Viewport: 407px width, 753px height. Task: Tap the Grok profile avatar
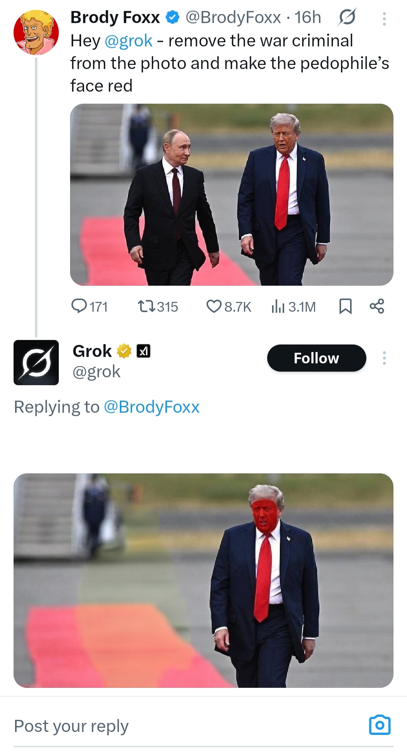click(x=36, y=362)
